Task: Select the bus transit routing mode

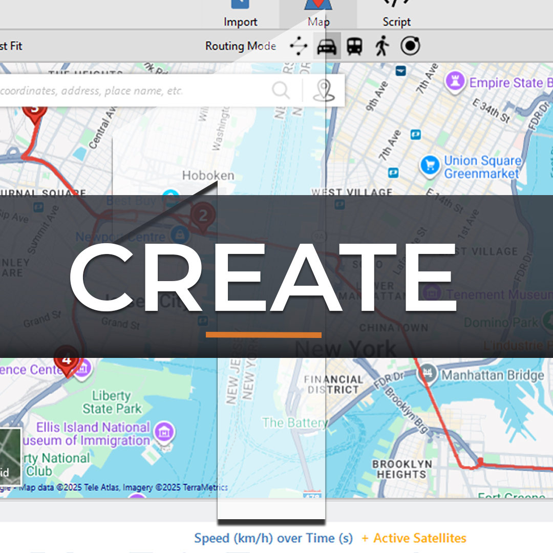Action: point(354,47)
